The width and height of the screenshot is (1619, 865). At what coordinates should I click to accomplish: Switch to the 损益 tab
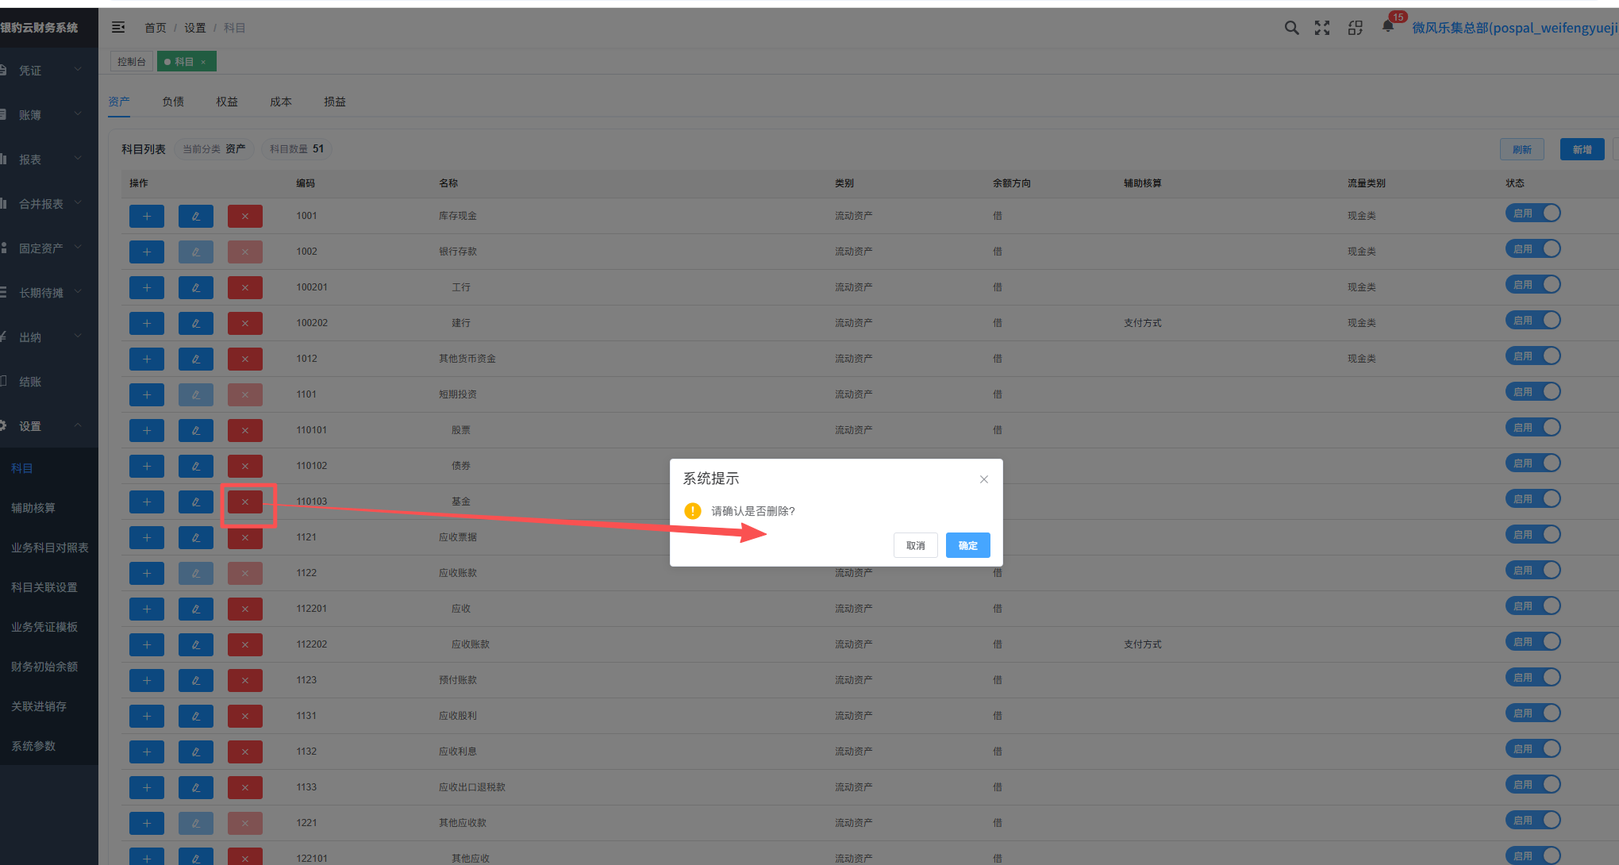point(335,102)
